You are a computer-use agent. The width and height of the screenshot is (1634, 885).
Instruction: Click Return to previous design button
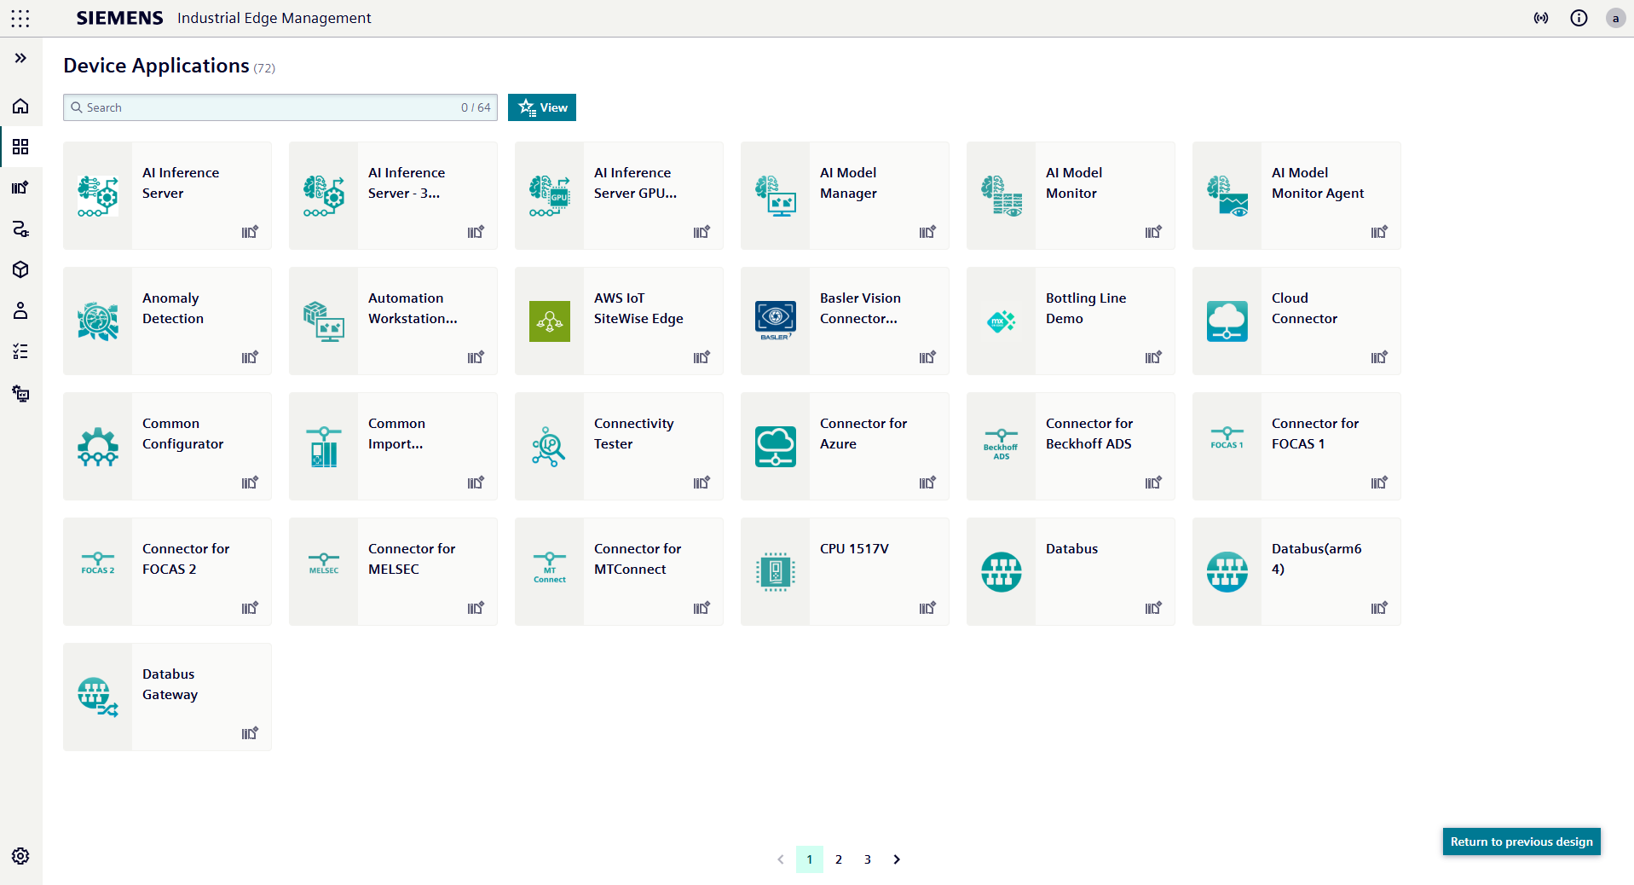coord(1521,842)
